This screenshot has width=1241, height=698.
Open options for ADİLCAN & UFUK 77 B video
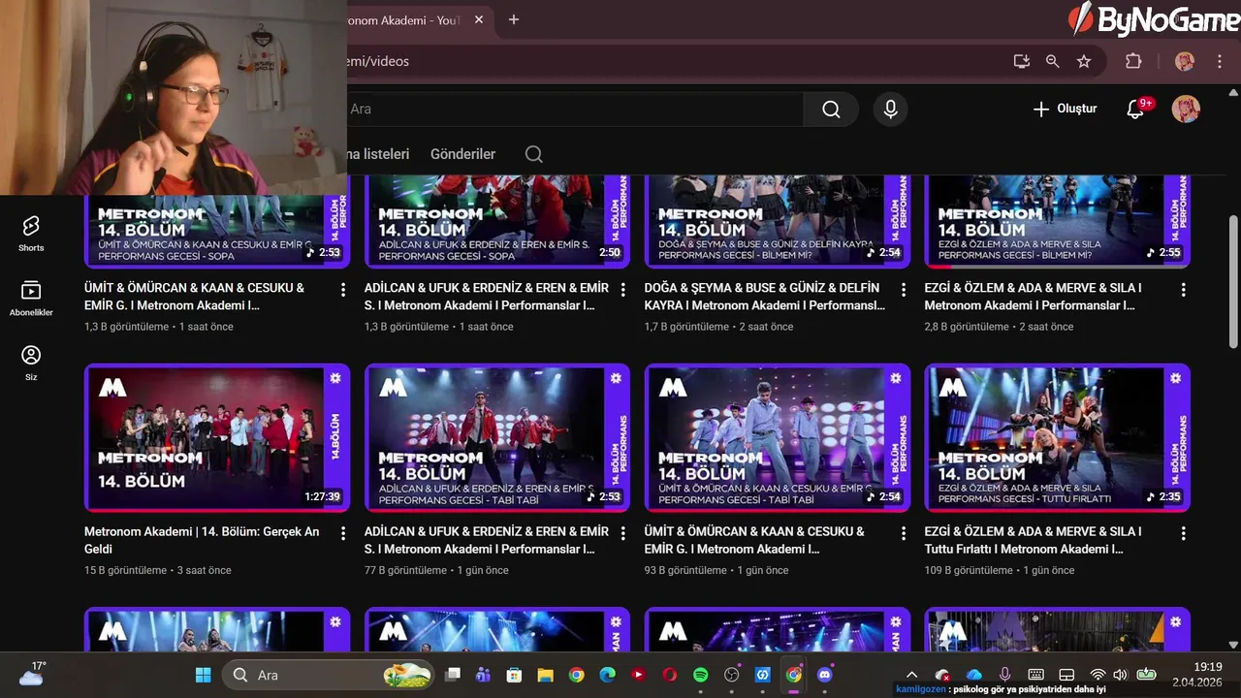pos(623,533)
